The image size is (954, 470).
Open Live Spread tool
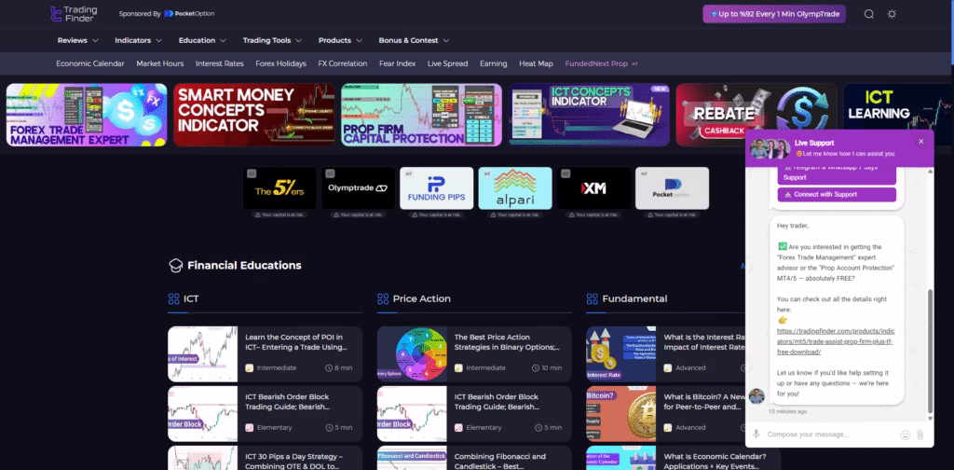click(x=448, y=63)
